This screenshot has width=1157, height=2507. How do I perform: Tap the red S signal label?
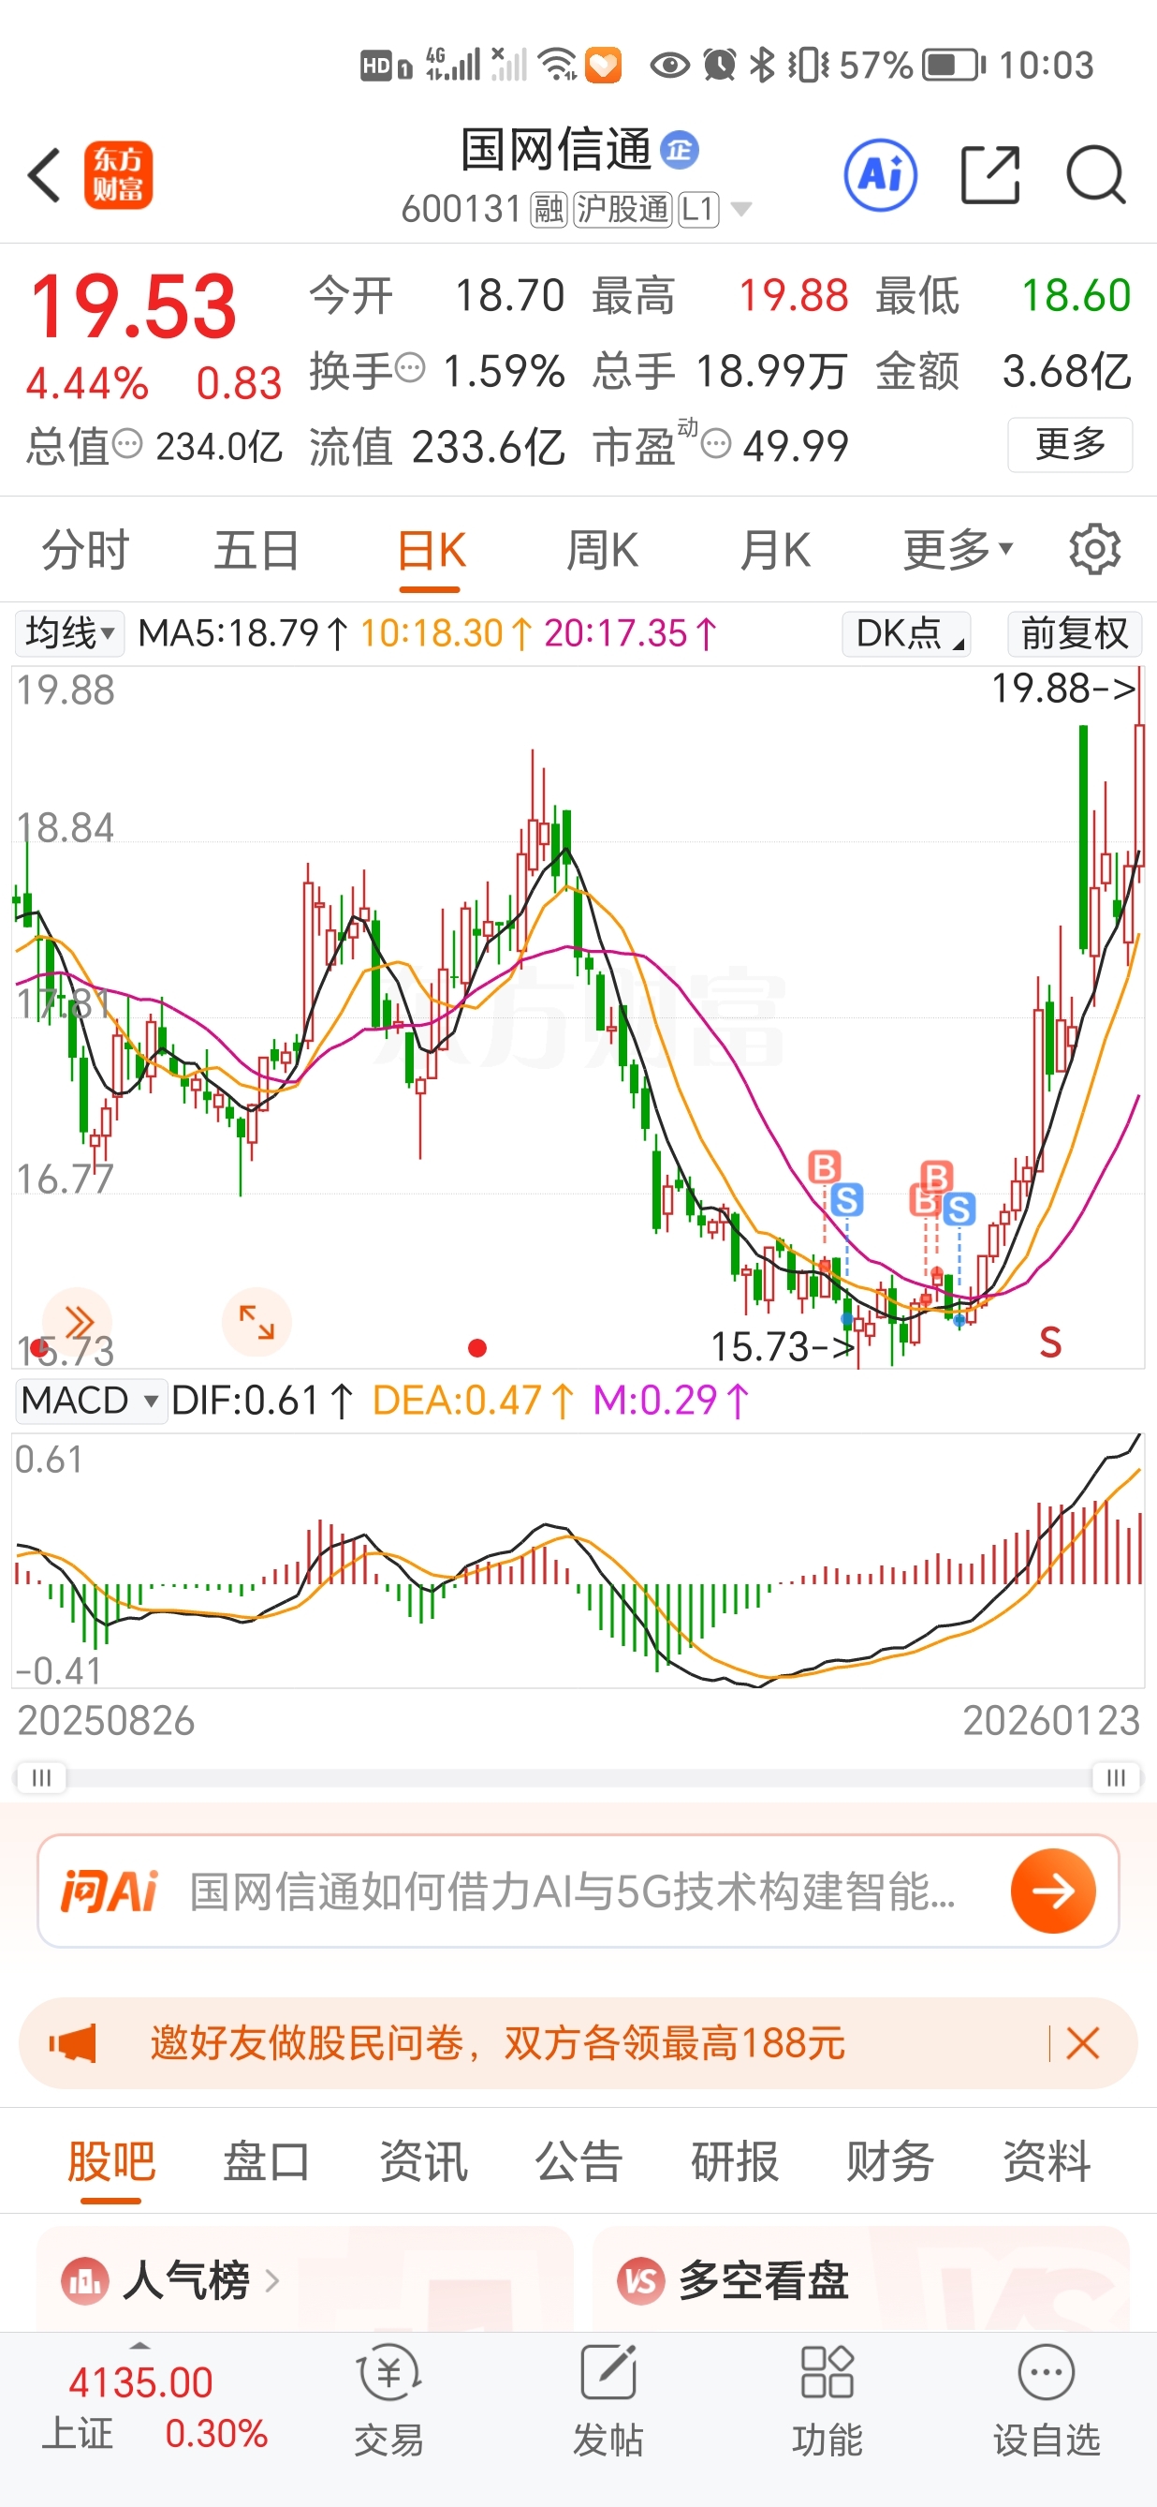click(x=1050, y=1343)
